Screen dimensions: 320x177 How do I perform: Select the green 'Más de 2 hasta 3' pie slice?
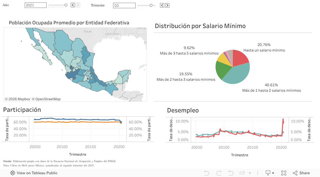pos(222,70)
